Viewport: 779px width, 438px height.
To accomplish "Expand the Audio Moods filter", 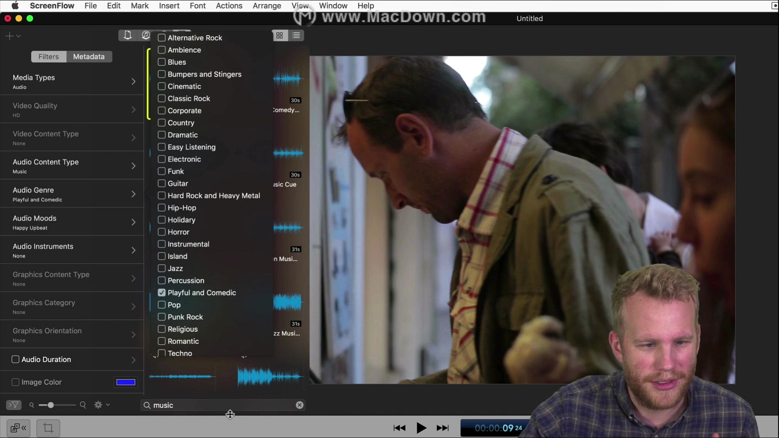I will click(133, 222).
